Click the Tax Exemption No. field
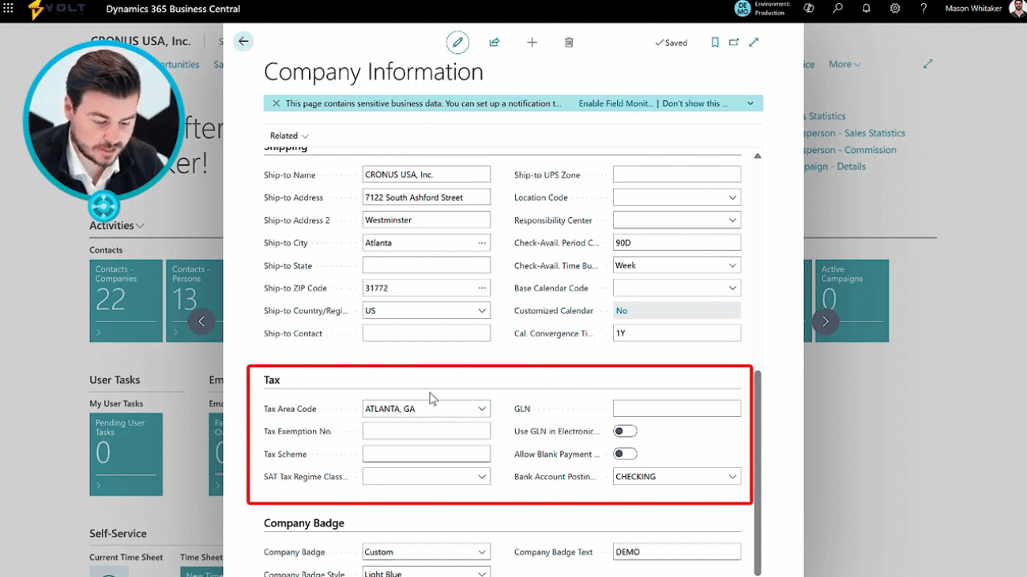This screenshot has width=1027, height=577. click(427, 431)
